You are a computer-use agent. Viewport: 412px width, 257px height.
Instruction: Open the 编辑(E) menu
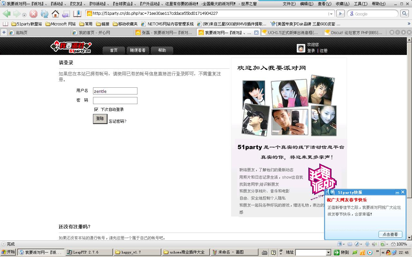tap(306, 4)
